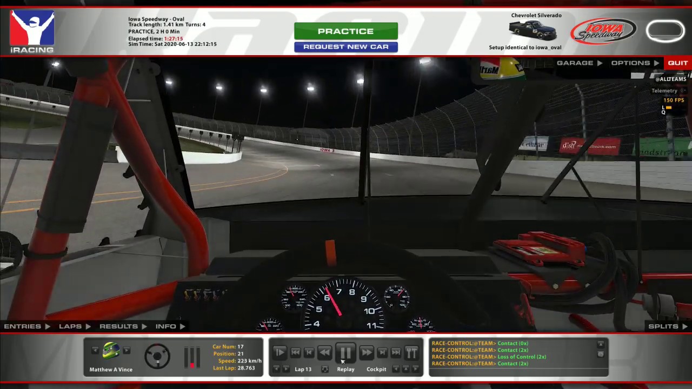The height and width of the screenshot is (389, 692).
Task: Open replay tools wrench icon
Action: 411,352
